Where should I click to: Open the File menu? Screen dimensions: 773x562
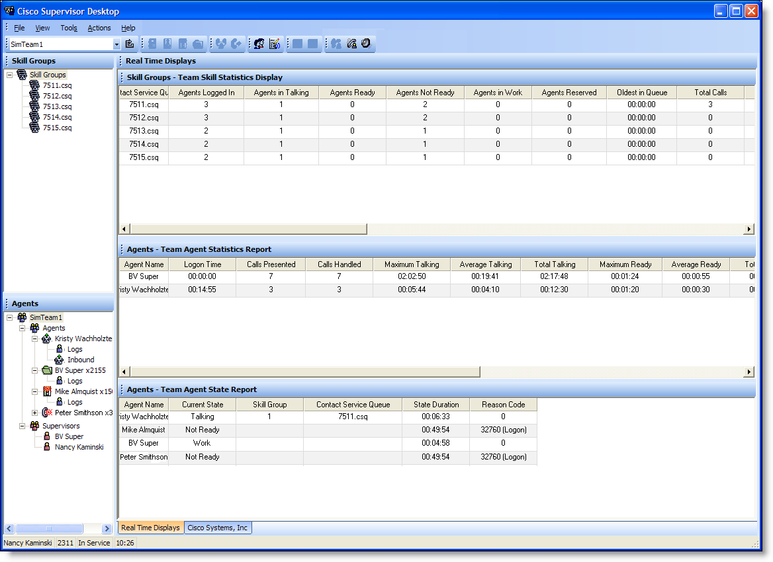point(19,28)
